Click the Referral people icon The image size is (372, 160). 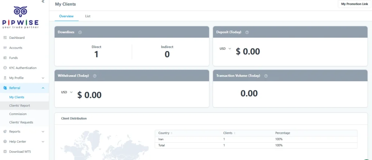tap(5, 88)
